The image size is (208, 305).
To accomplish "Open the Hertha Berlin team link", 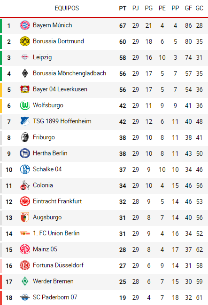I will point(50,153).
